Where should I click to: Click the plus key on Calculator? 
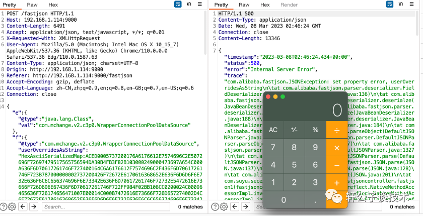tap(337, 183)
